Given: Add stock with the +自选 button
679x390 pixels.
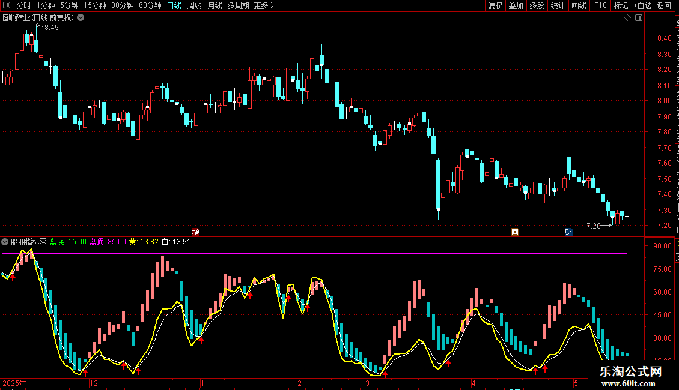Looking at the screenshot, I should click(642, 5).
